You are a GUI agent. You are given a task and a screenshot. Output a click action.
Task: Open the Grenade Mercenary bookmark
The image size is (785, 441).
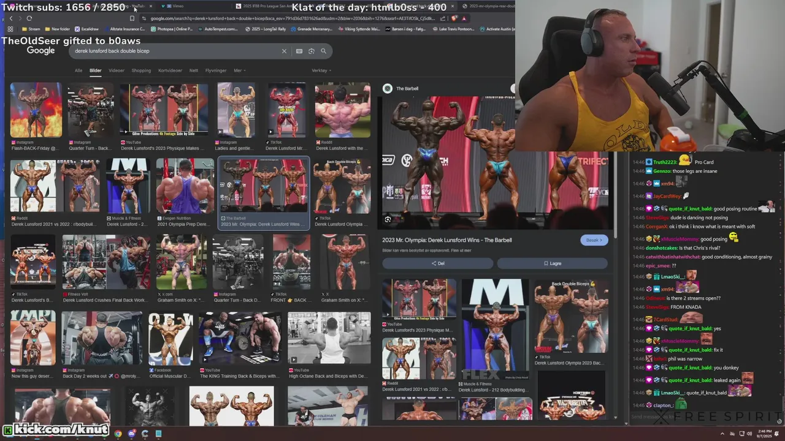click(311, 29)
